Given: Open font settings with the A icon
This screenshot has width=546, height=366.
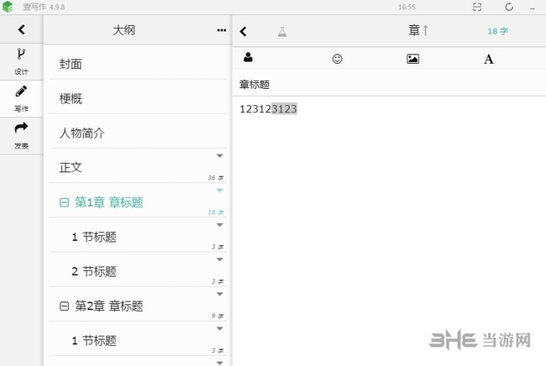Looking at the screenshot, I should (489, 59).
